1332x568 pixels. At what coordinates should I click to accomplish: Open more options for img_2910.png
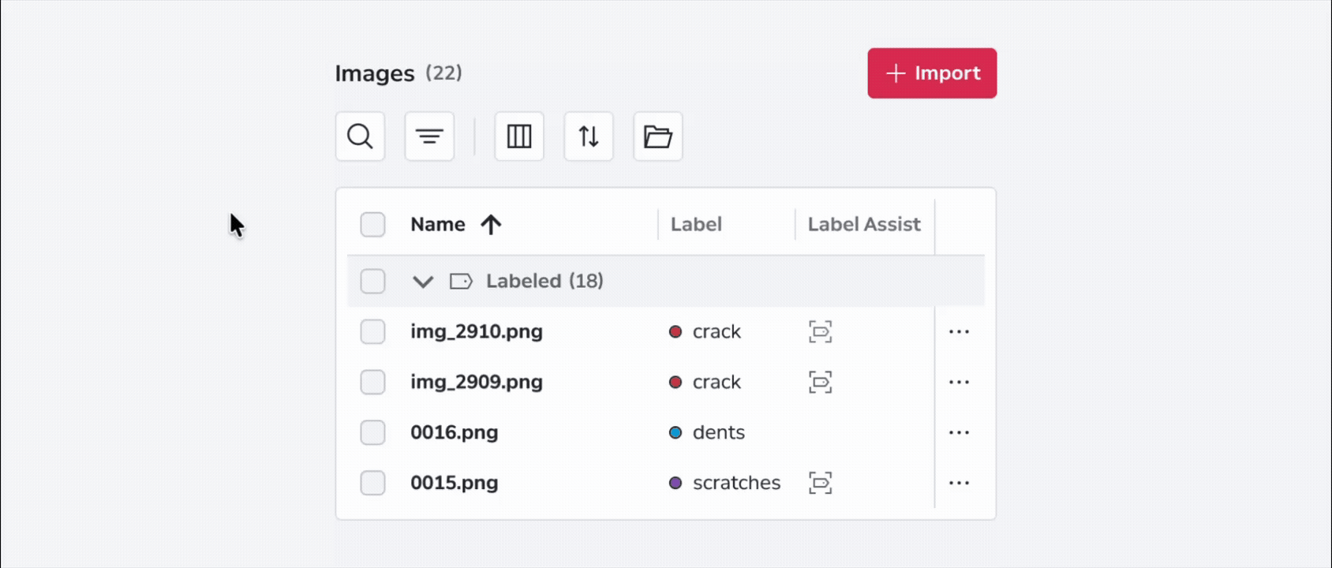coord(959,331)
